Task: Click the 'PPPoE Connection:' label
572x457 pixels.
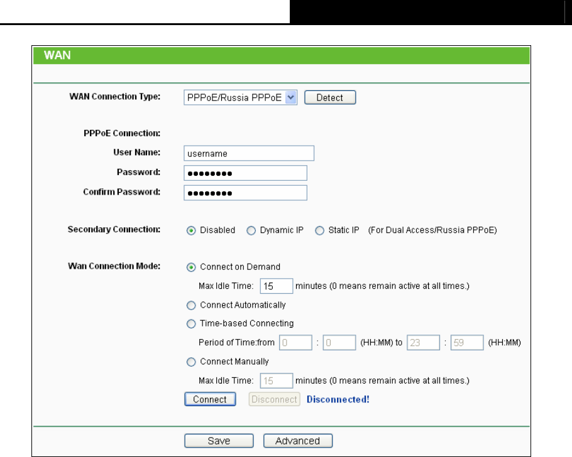Action: 122,133
